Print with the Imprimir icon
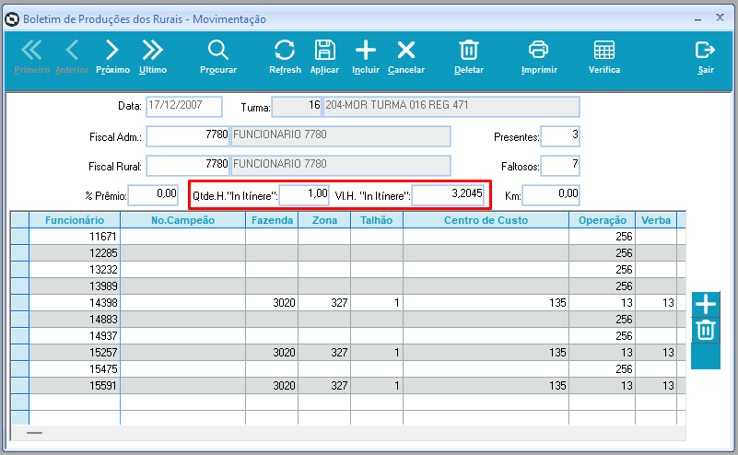Viewport: 738px width, 455px height. (x=539, y=57)
